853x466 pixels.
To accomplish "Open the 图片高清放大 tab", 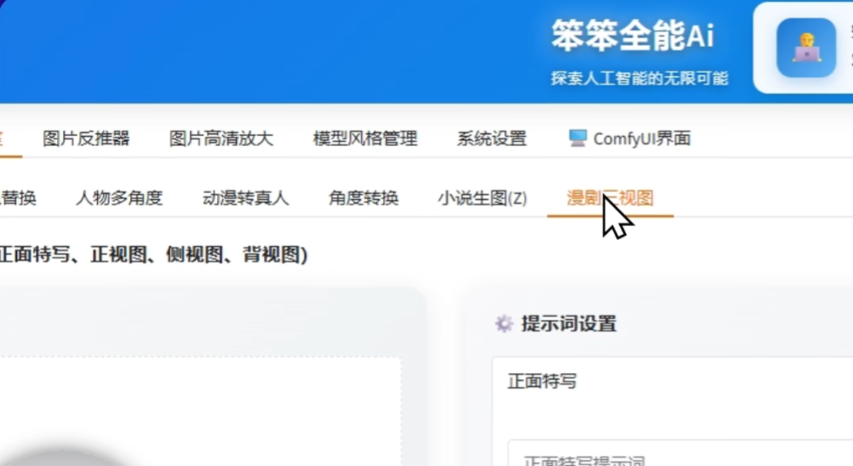I will coord(222,138).
